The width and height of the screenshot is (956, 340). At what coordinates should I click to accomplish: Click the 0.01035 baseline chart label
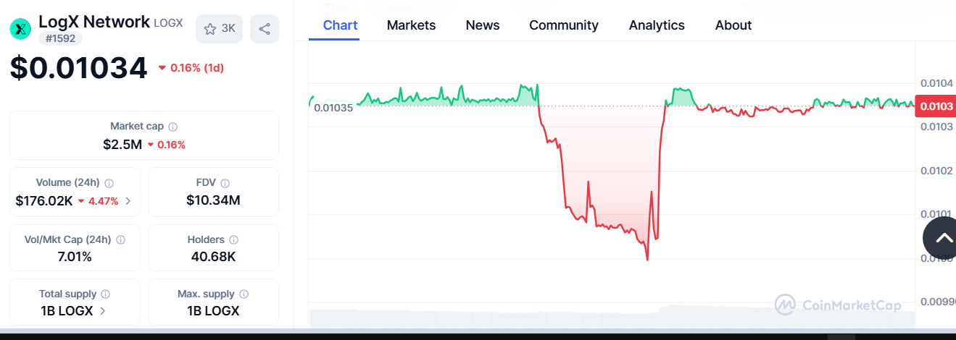point(333,108)
